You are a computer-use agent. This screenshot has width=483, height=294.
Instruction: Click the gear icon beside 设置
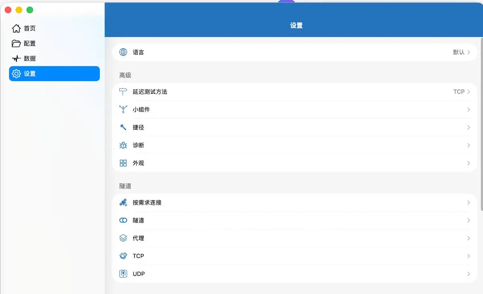[16, 74]
